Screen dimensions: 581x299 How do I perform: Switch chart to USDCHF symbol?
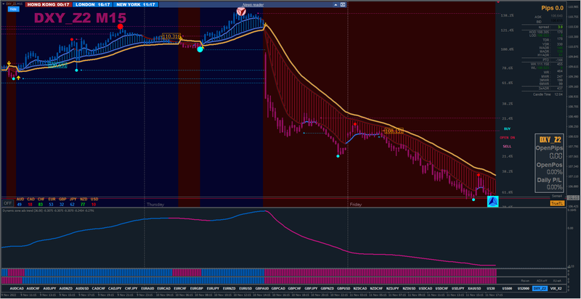(442, 288)
